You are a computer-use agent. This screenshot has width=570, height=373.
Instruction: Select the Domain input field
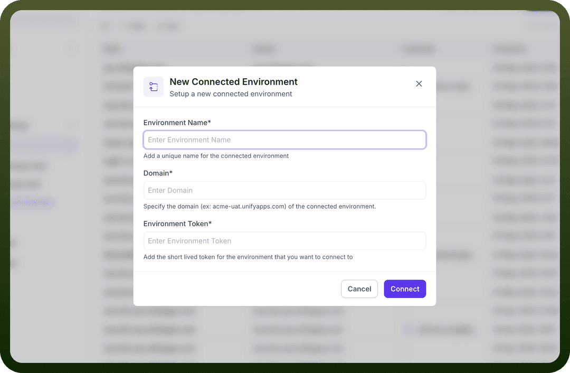pyautogui.click(x=284, y=190)
